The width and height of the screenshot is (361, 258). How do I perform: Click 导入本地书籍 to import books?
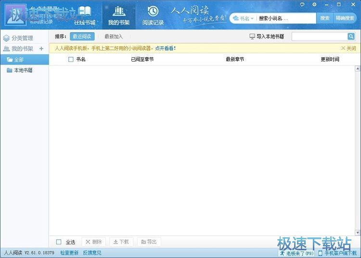(x=267, y=37)
